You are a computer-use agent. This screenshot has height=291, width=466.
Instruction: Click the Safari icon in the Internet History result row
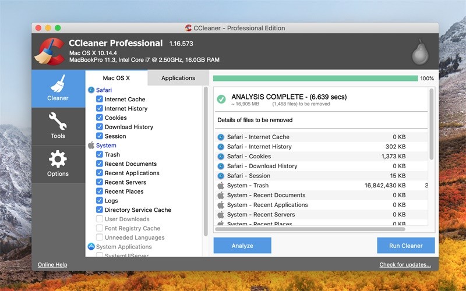tap(221, 147)
